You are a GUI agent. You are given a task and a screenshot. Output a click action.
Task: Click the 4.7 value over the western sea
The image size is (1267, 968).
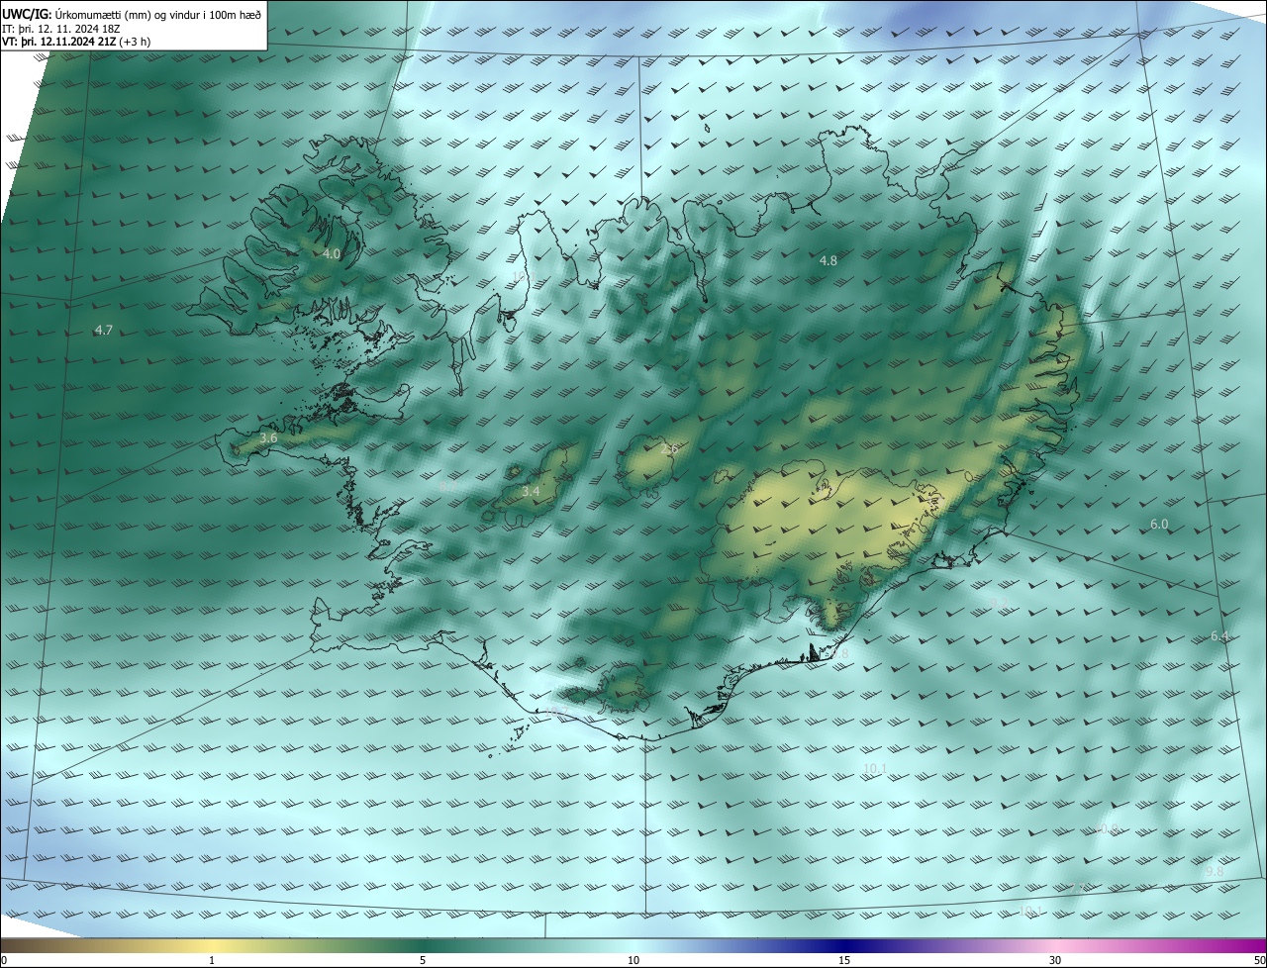coord(103,330)
